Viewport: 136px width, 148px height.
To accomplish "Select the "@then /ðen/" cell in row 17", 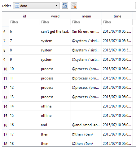I will pos(86,134).
